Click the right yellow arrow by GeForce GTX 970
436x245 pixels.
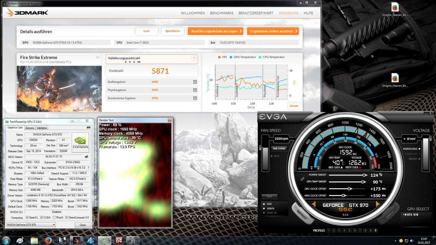[377, 205]
